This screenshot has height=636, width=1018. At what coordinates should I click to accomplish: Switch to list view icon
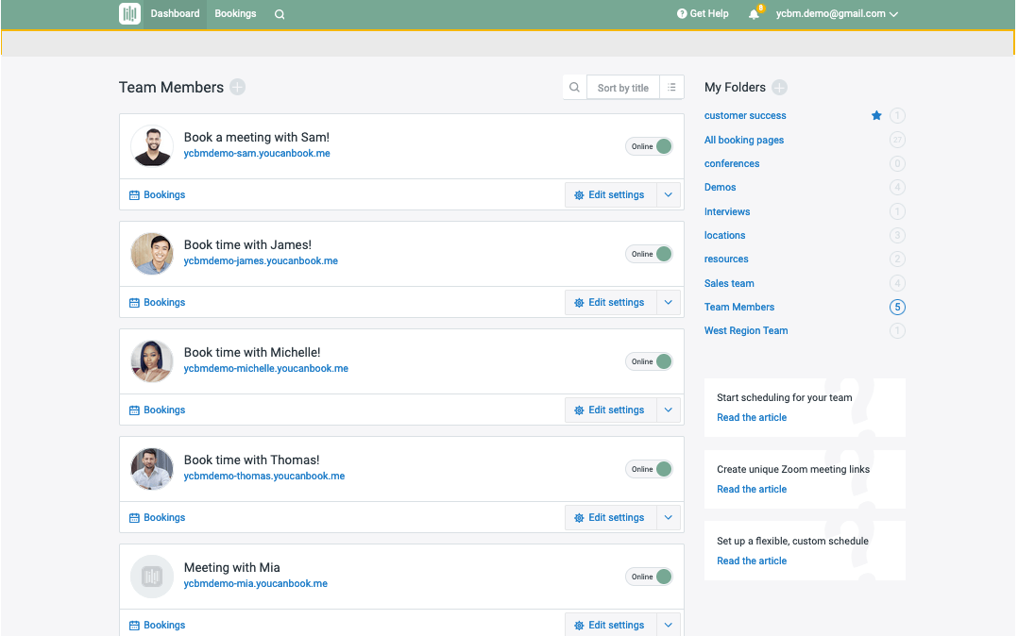coord(671,88)
